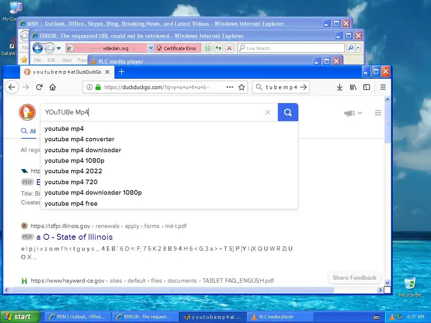
Task: Open Edit menu in IE window
Action: pyautogui.click(x=51, y=60)
